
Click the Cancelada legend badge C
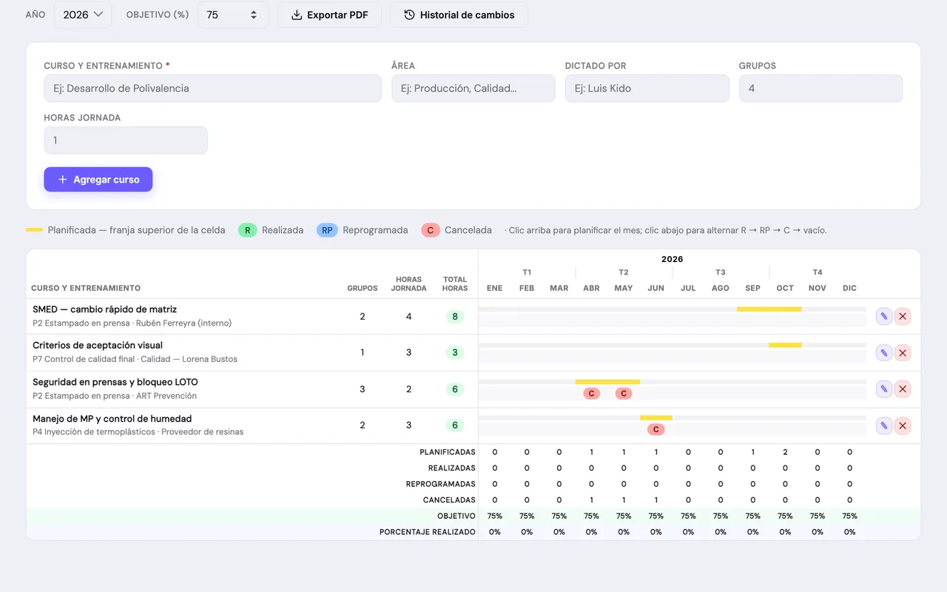(431, 230)
